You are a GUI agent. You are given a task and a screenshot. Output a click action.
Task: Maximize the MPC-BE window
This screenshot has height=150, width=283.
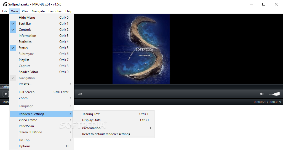coord(264,4)
